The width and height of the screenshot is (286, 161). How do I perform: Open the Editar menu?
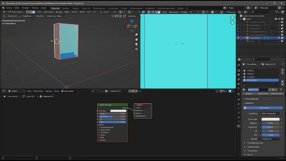tap(17, 8)
